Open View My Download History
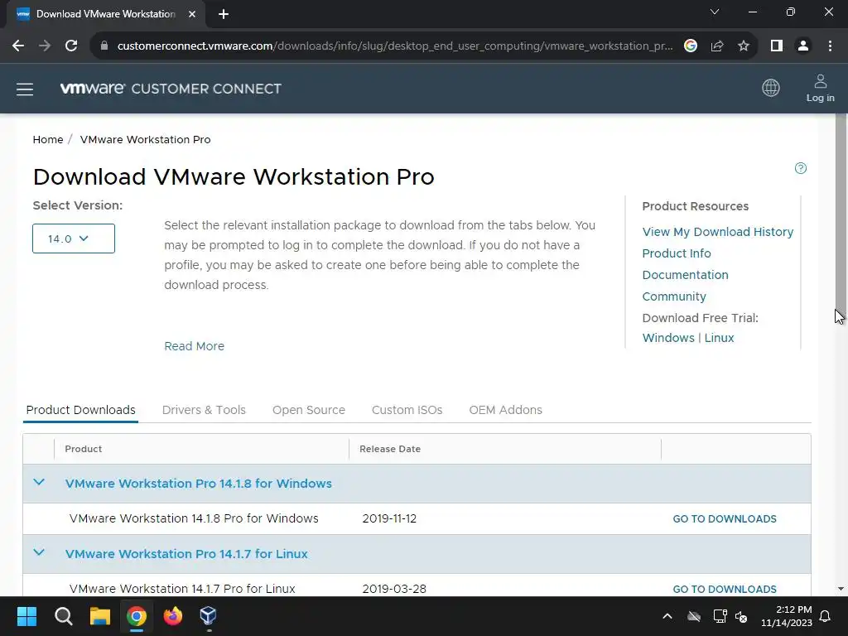Image resolution: width=848 pixels, height=636 pixels. 718,232
